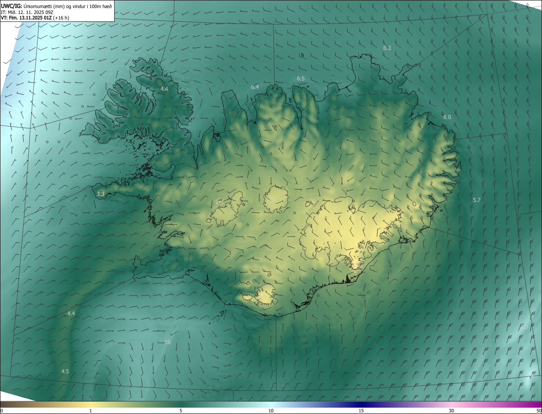Click the "UWC/IG: Úrkomumætti (mm)" title line
Image resolution: width=542 pixels, height=414 pixels.
click(57, 6)
